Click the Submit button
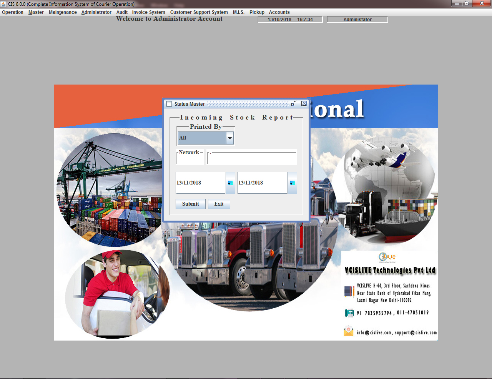 [191, 204]
